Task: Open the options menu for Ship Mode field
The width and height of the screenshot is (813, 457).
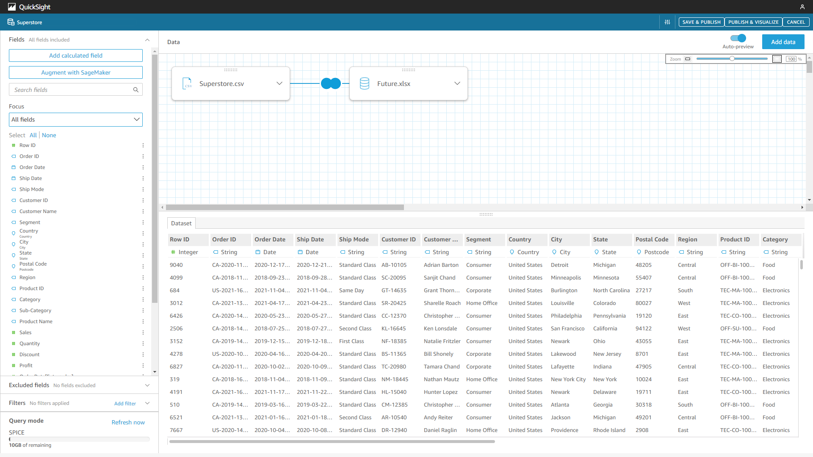Action: pos(143,189)
